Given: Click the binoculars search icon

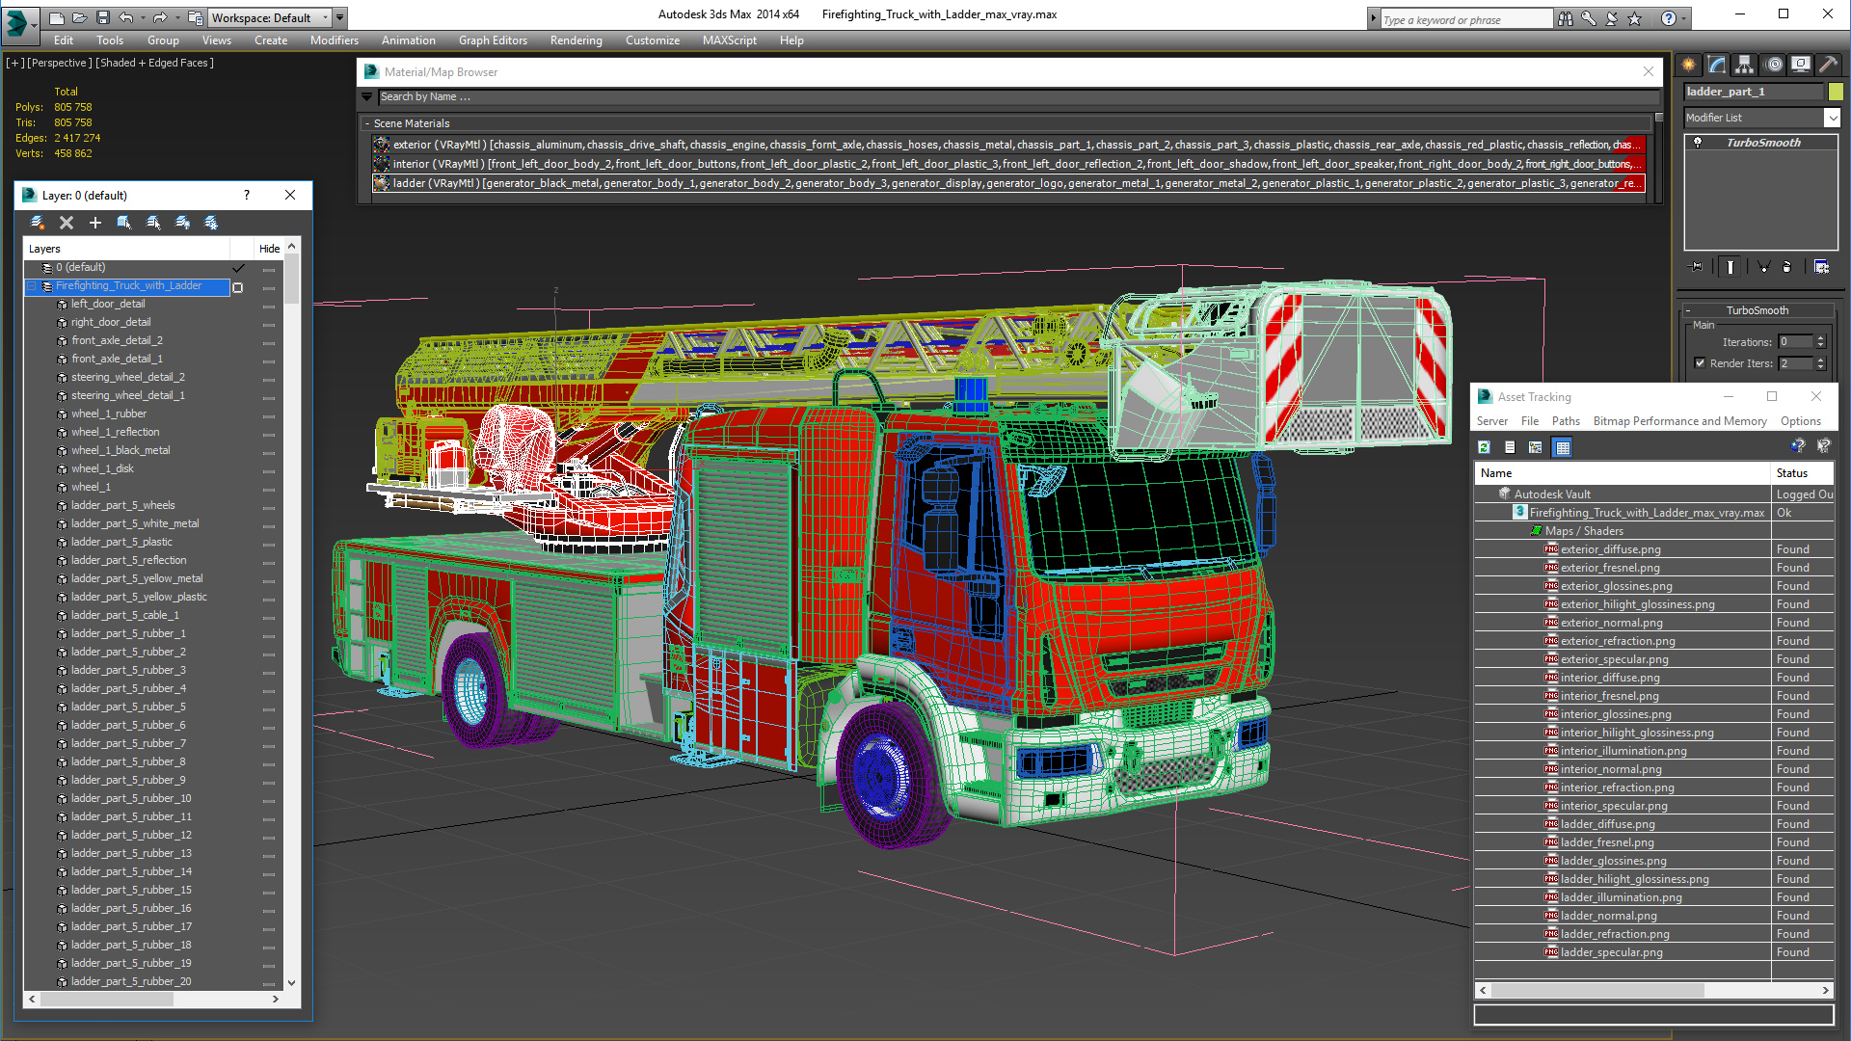Looking at the screenshot, I should (x=1565, y=18).
